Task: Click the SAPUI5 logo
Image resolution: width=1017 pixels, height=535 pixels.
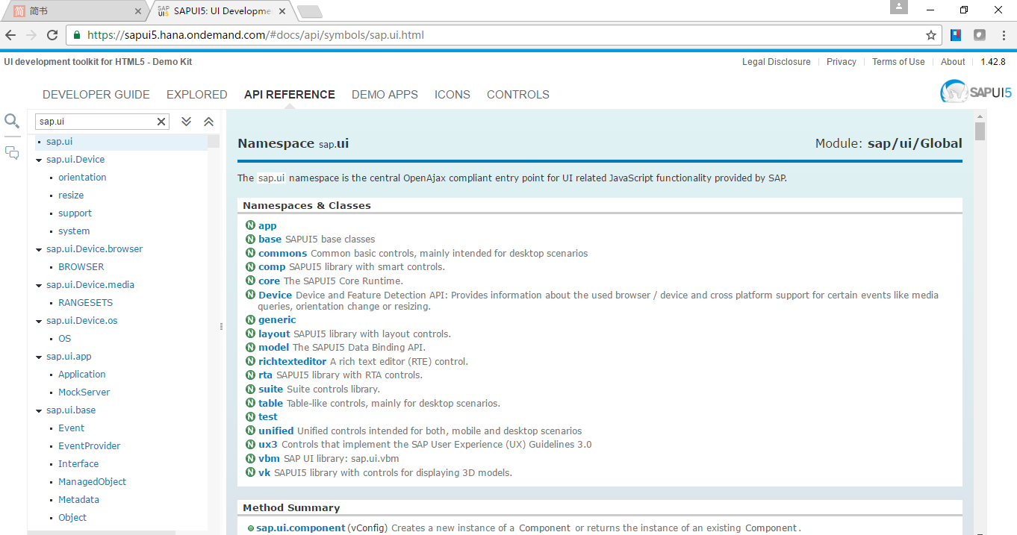Action: pos(974,91)
